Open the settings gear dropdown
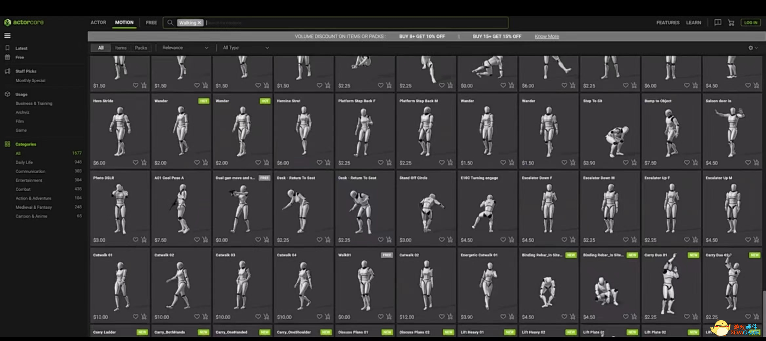 point(753,48)
